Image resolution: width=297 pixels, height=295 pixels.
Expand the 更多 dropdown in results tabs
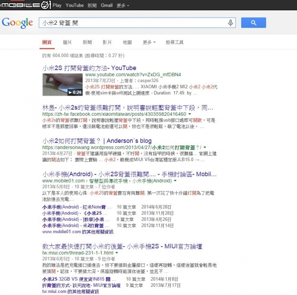149,42
